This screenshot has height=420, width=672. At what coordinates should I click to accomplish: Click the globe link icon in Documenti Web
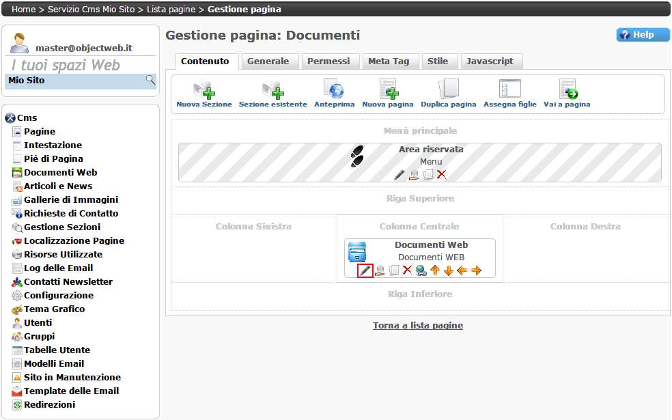click(x=421, y=270)
